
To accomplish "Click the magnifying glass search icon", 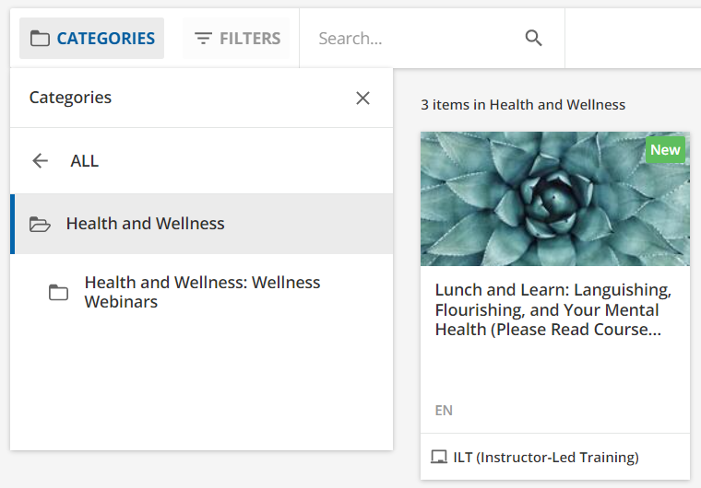I will click(533, 39).
